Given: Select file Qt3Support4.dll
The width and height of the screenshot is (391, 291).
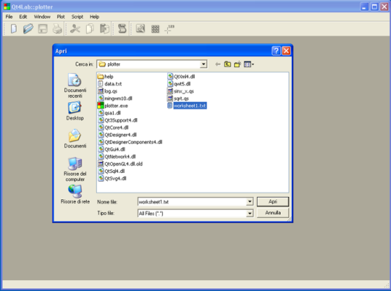Looking at the screenshot, I should click(117, 120).
